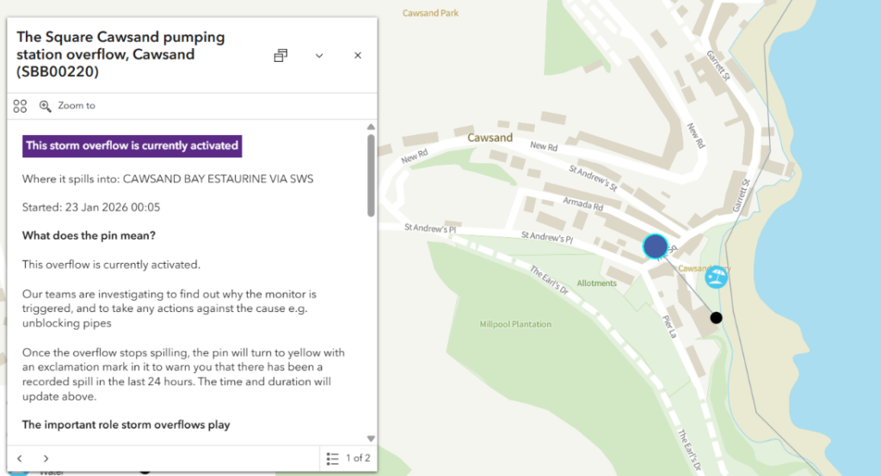Select the blue overflow pin on map
This screenshot has width=881, height=476.
[656, 247]
